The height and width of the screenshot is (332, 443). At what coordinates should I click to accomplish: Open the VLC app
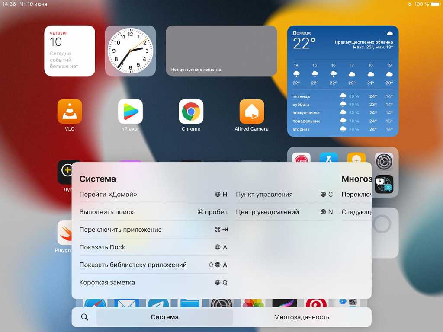click(70, 112)
